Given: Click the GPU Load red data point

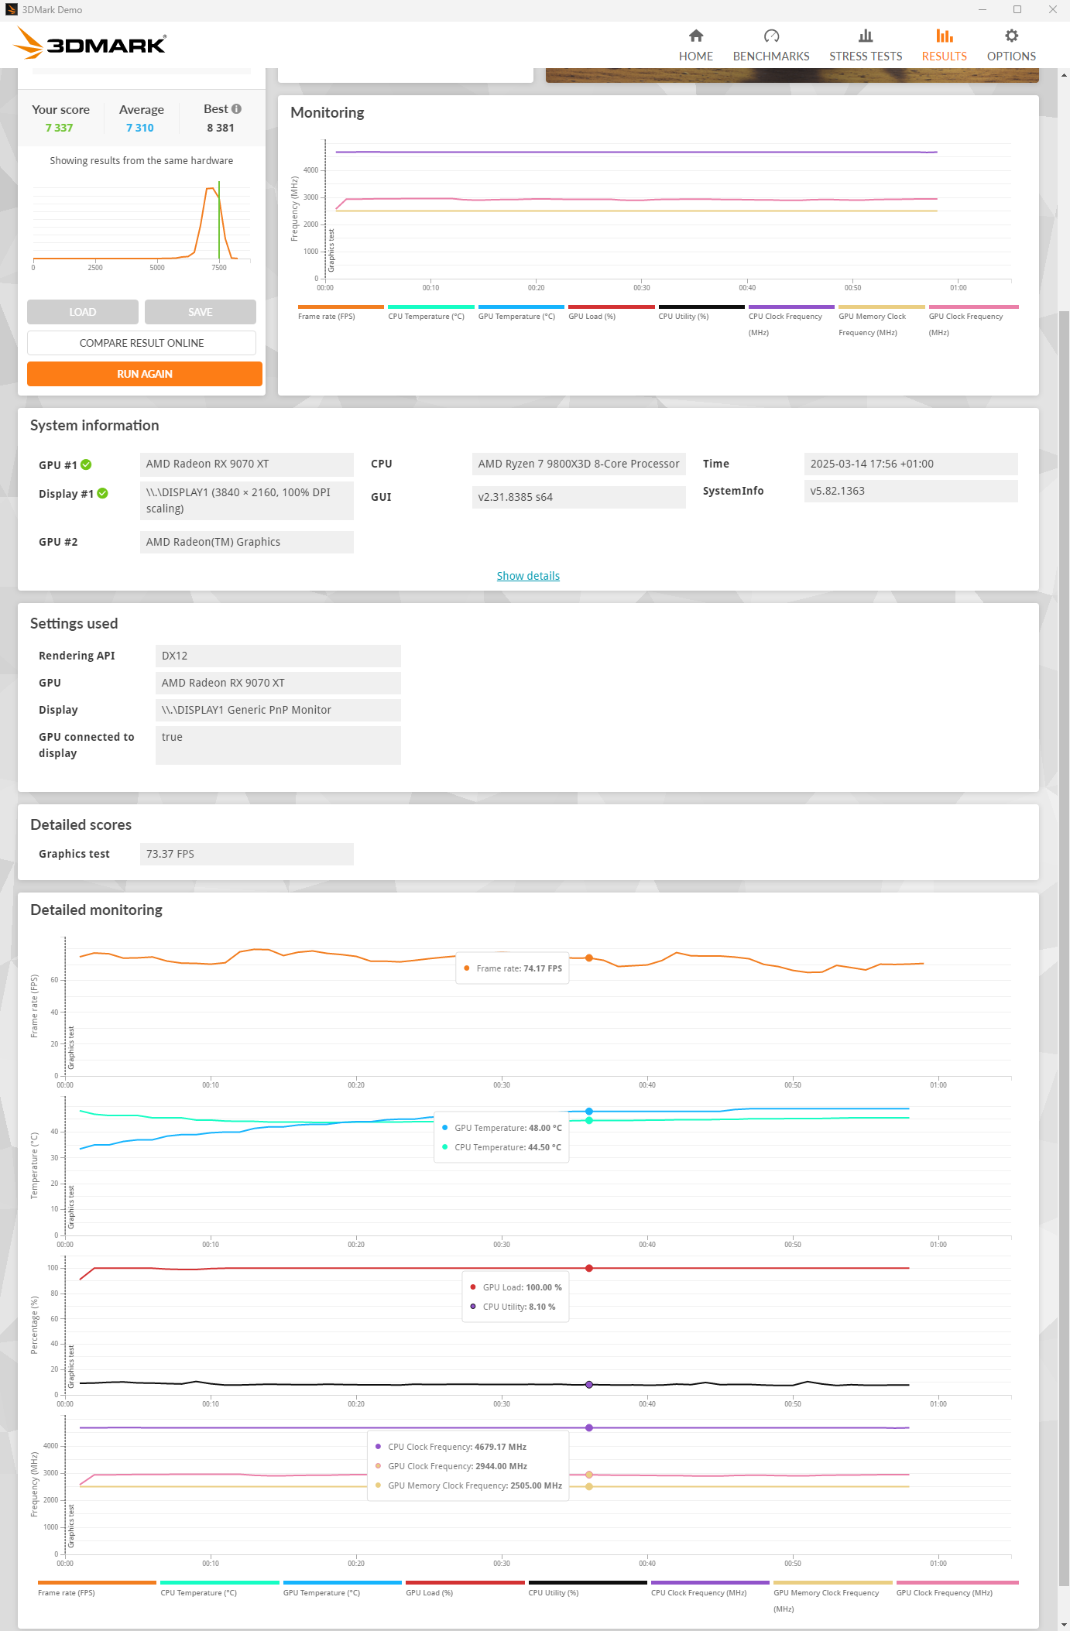Looking at the screenshot, I should [x=589, y=1268].
